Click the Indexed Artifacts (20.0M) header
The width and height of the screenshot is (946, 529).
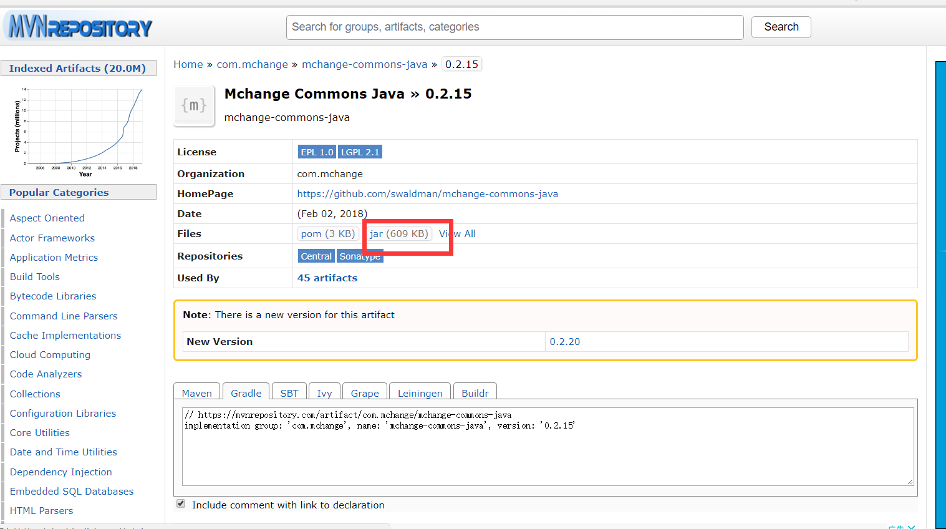click(78, 69)
